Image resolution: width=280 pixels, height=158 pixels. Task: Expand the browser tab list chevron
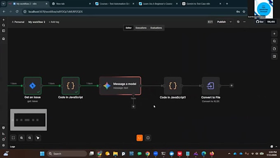pos(3,4)
